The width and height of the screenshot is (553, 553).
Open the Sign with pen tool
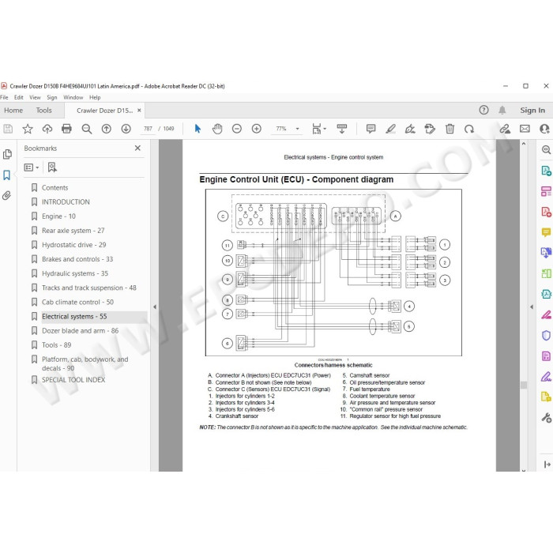click(x=410, y=129)
